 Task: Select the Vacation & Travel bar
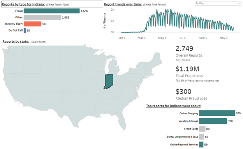(x=213, y=121)
